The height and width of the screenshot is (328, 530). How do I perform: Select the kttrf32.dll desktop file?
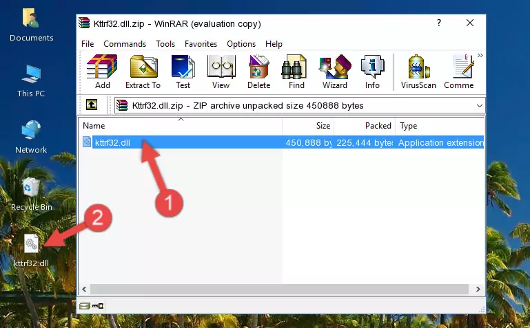tap(31, 250)
